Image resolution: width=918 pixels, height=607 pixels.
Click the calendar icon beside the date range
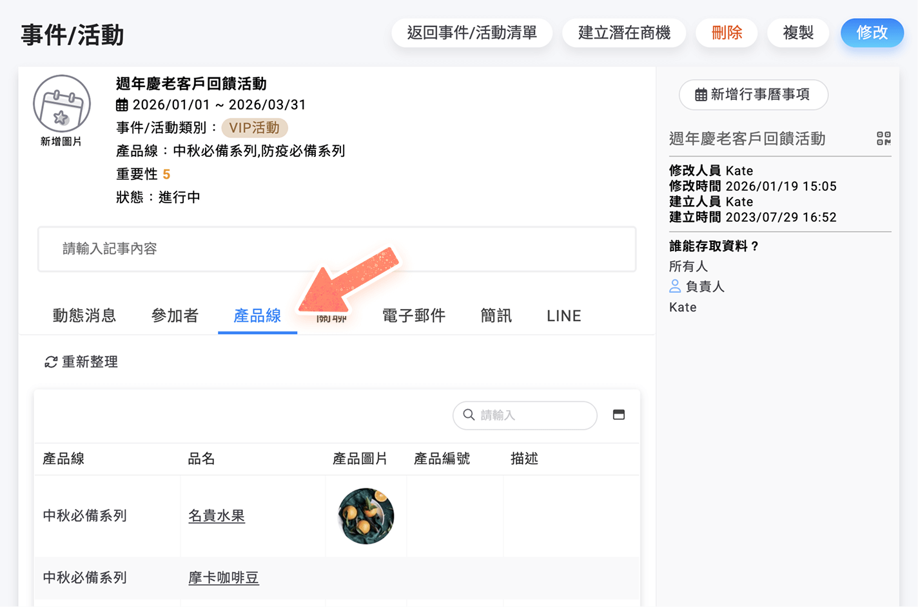(x=122, y=105)
